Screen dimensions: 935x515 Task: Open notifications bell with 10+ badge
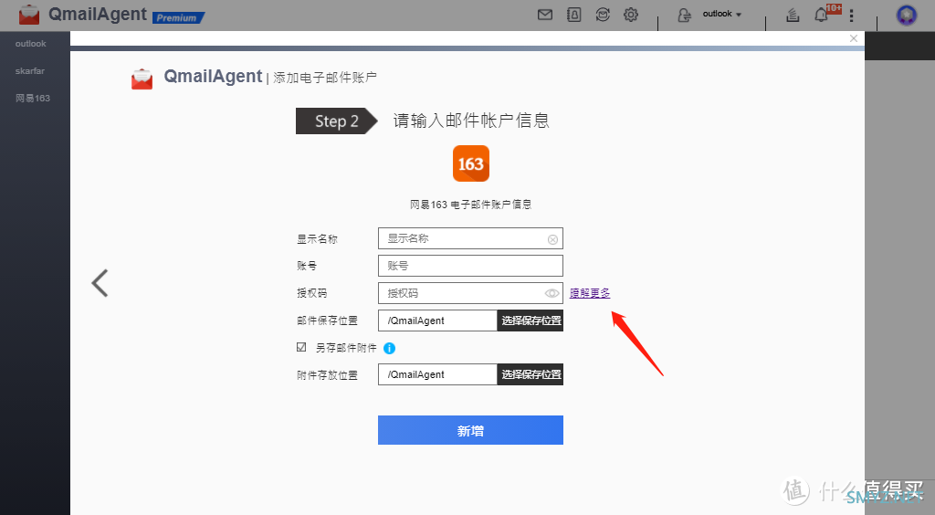click(822, 15)
